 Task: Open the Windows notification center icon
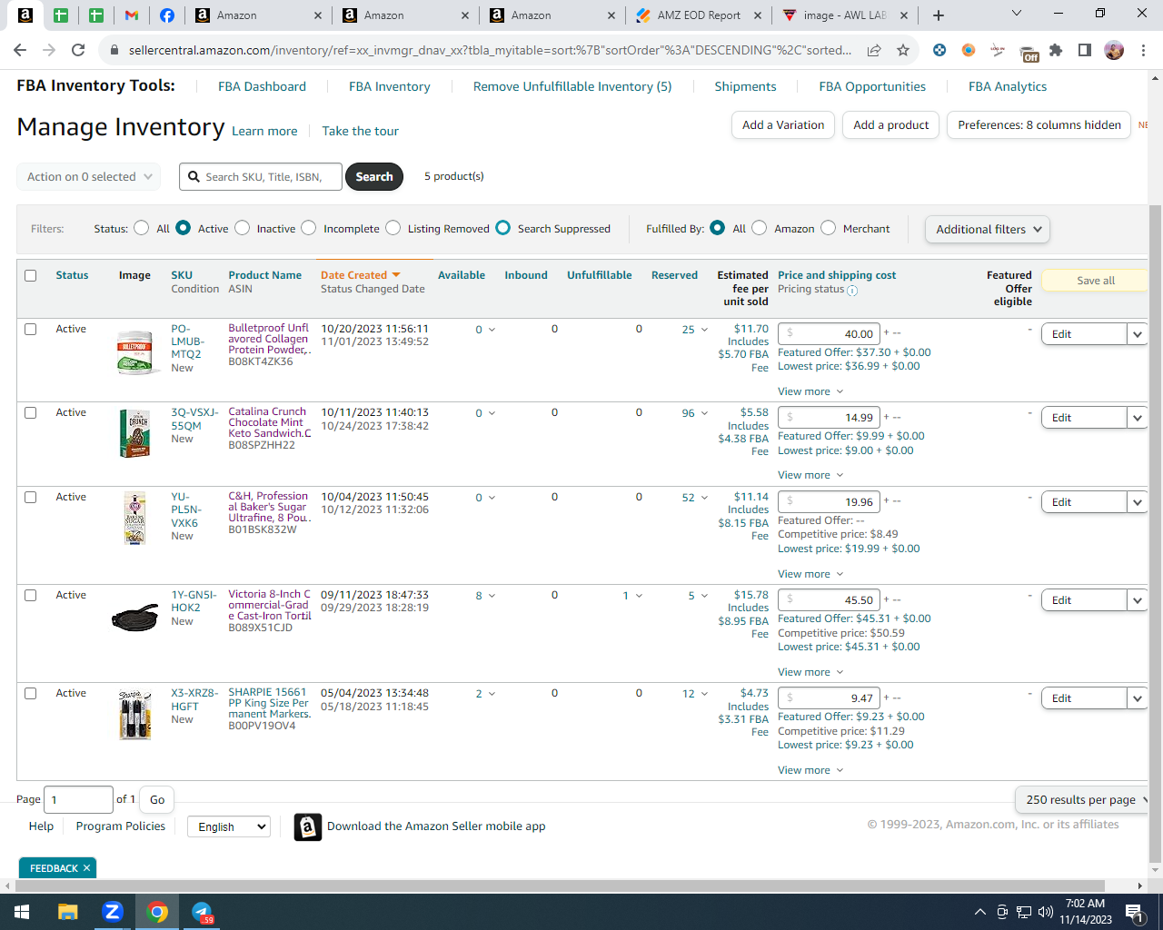pyautogui.click(x=1134, y=912)
